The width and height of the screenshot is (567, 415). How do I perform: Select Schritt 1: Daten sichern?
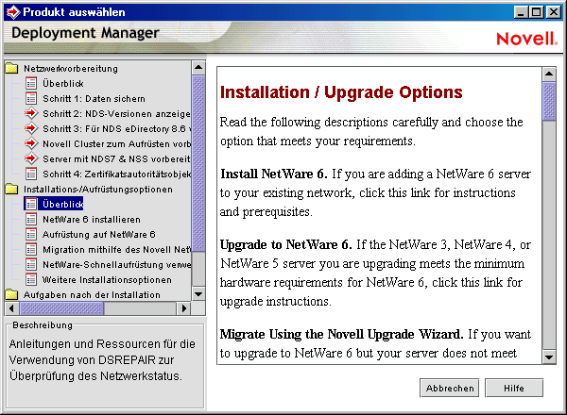(94, 99)
